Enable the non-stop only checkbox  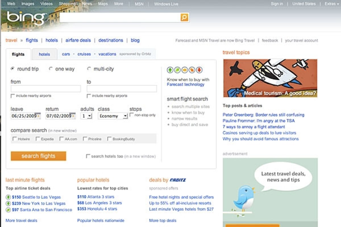tap(132, 115)
